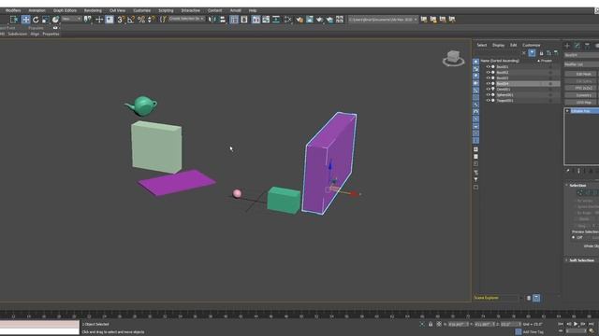This screenshot has height=336, width=599.
Task: Select Teapot001 in the Scene Explorer list
Action: tap(505, 101)
